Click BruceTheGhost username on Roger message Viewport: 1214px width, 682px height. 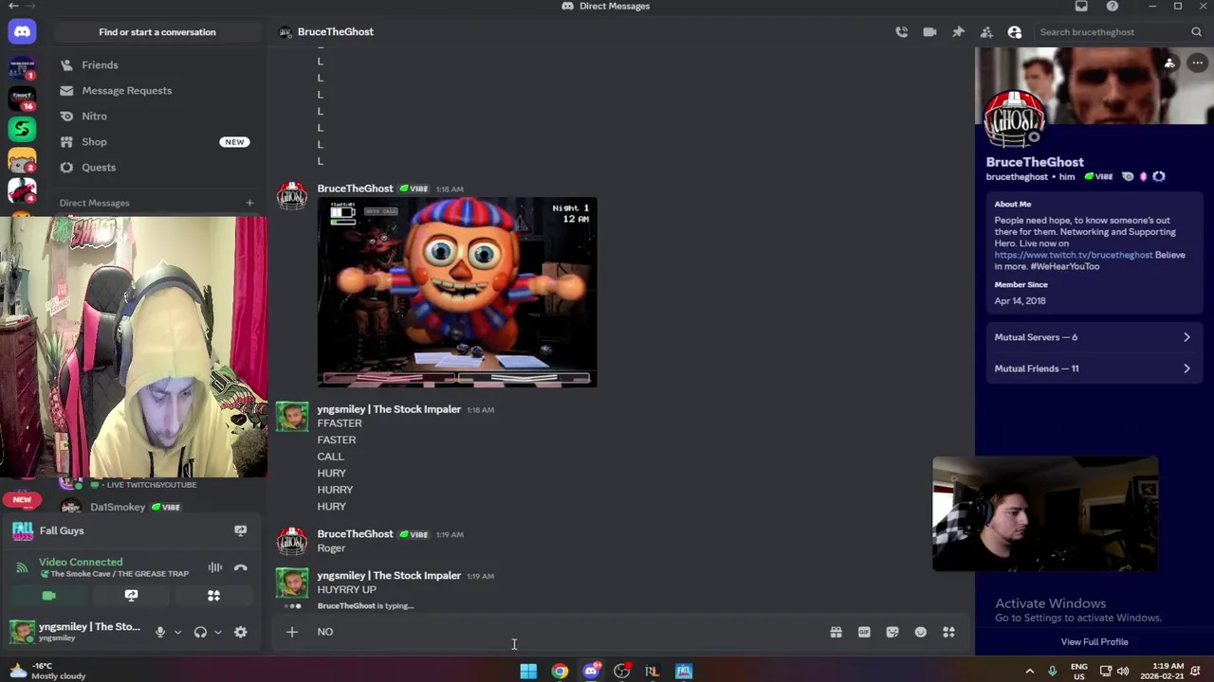pos(355,534)
